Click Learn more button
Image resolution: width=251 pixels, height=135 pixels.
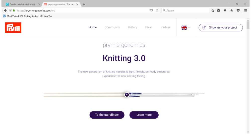coord(144,115)
